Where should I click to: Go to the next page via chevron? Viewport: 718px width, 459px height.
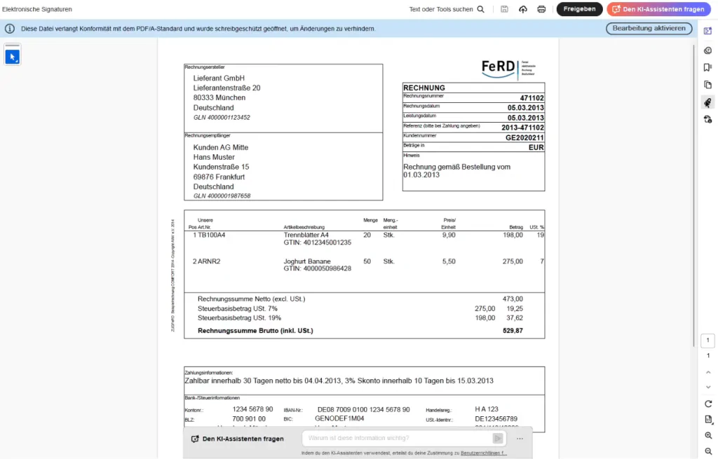click(x=707, y=387)
